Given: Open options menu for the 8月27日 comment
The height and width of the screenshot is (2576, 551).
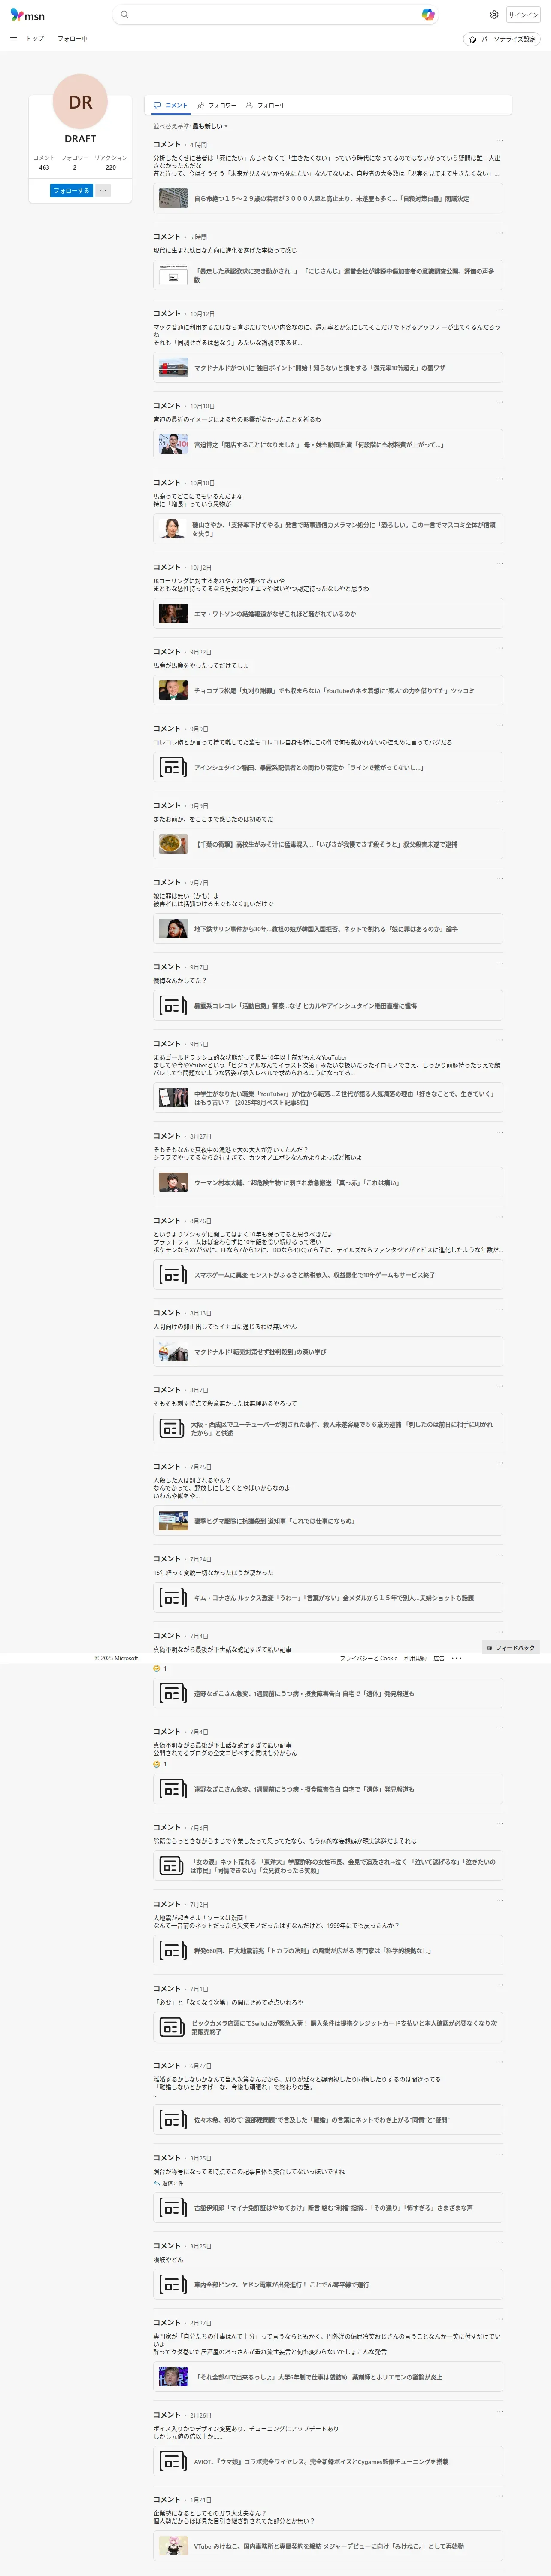Looking at the screenshot, I should pos(499,1132).
